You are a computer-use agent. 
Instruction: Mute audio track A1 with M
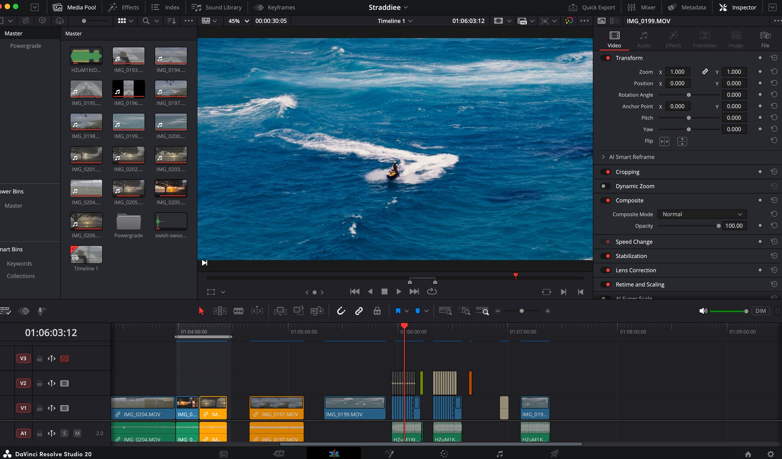[77, 433]
